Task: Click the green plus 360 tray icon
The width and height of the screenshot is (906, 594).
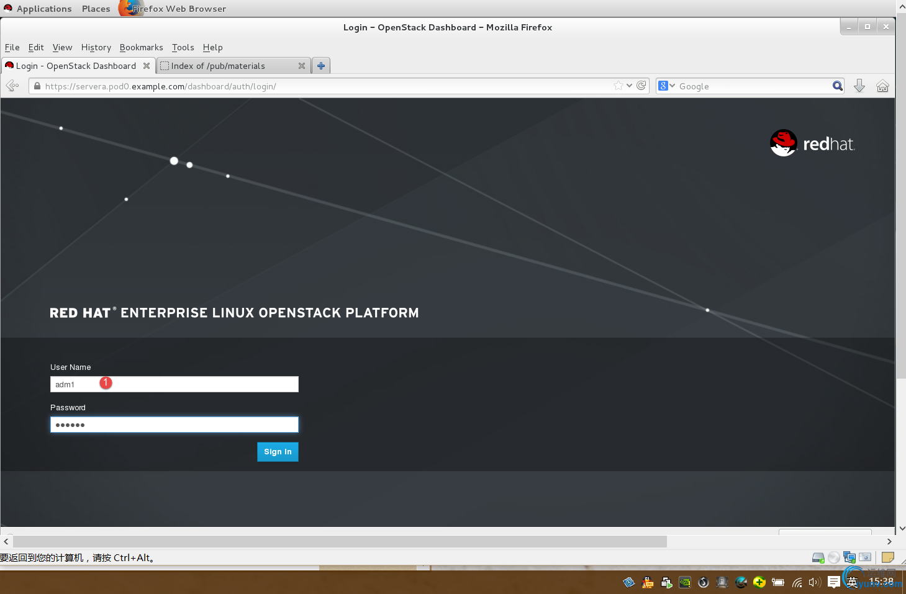Action: coord(759,582)
